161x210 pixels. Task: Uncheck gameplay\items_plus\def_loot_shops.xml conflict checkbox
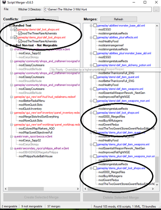click(15, 37)
